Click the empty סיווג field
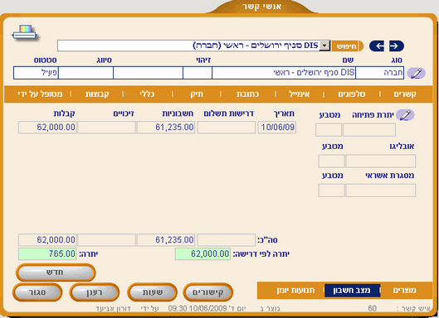 pos(85,73)
